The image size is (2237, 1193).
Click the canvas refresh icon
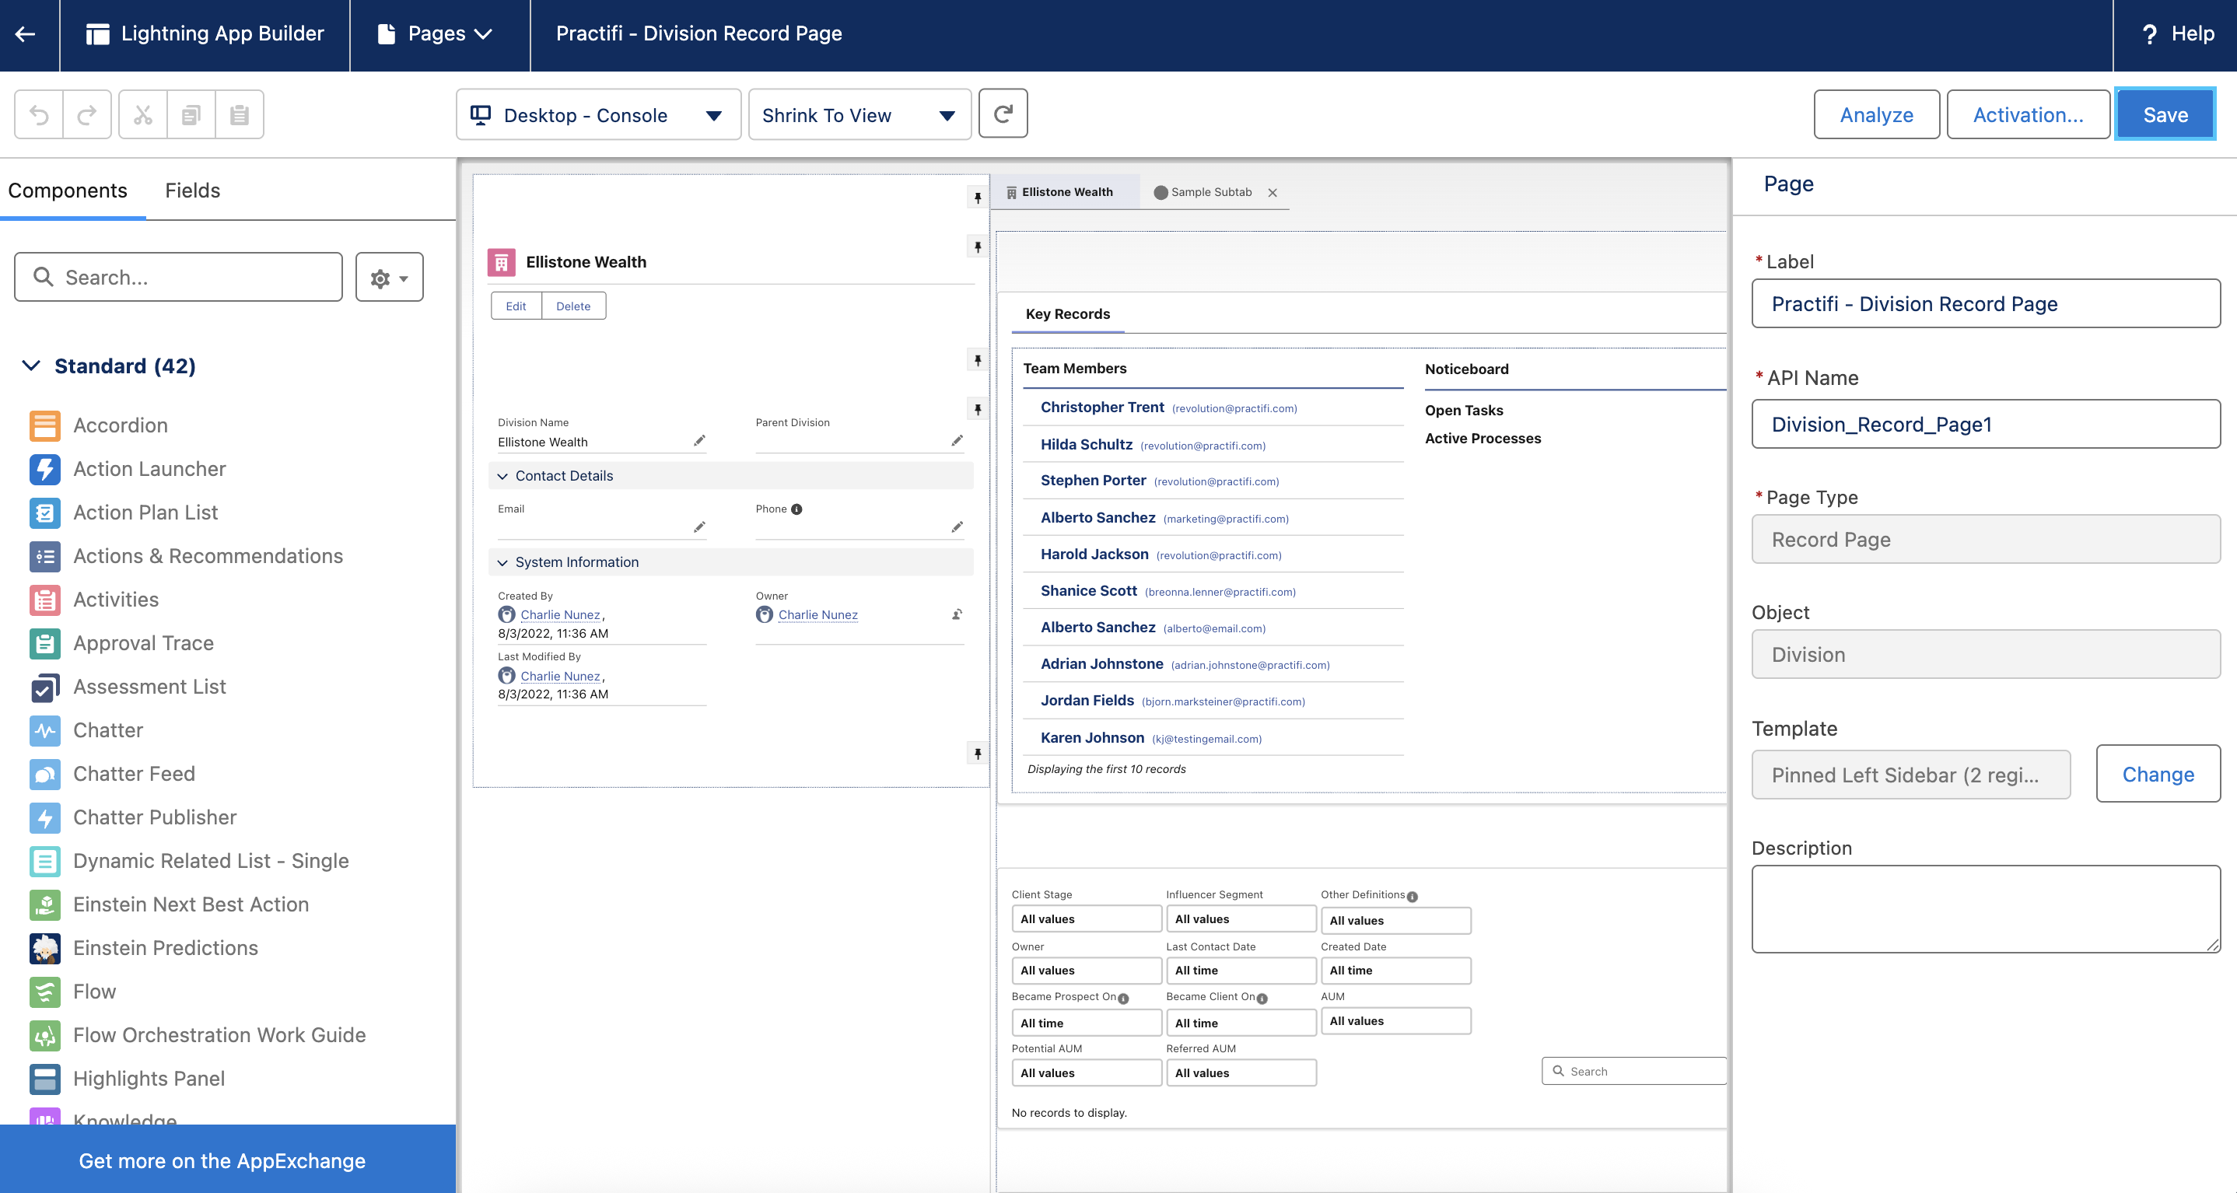(x=1003, y=114)
